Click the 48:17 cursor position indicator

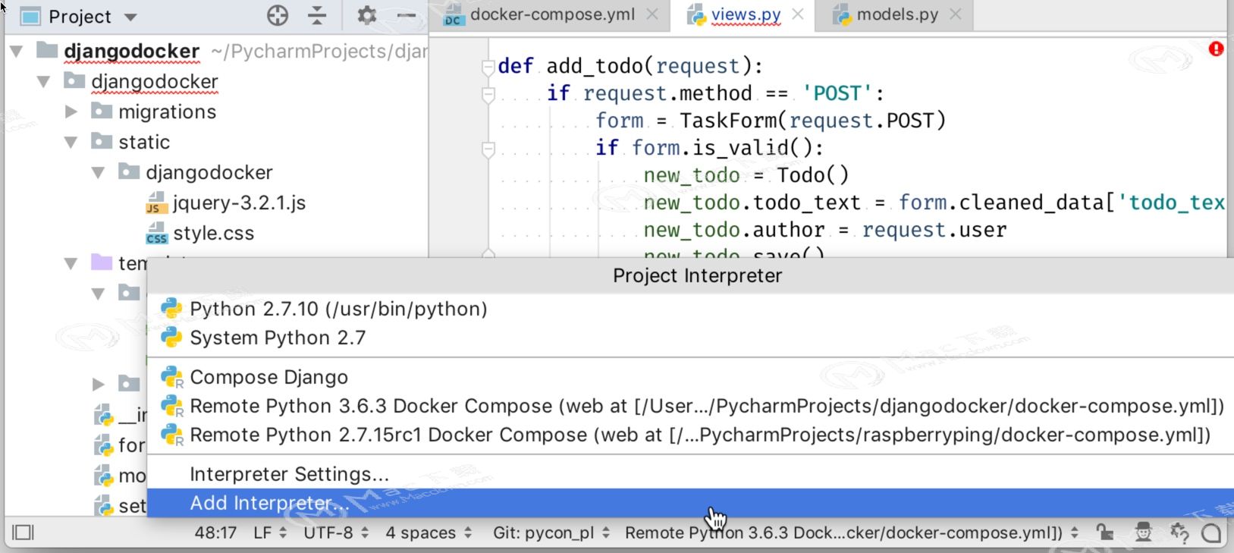[x=215, y=533]
